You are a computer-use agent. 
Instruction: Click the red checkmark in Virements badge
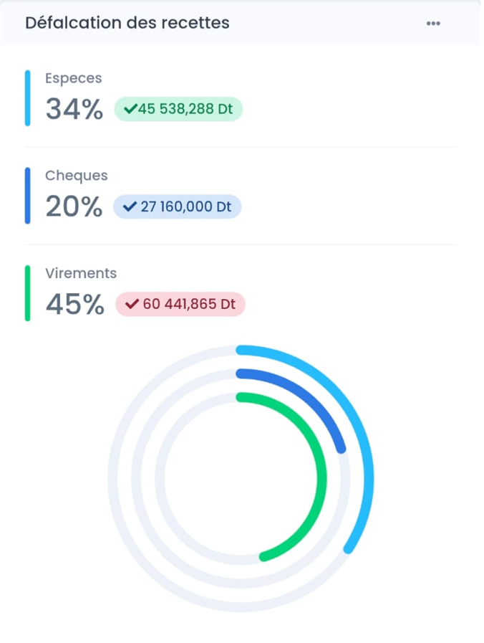[x=132, y=304]
